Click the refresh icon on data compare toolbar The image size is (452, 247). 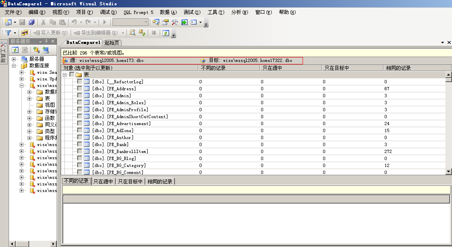(x=166, y=33)
